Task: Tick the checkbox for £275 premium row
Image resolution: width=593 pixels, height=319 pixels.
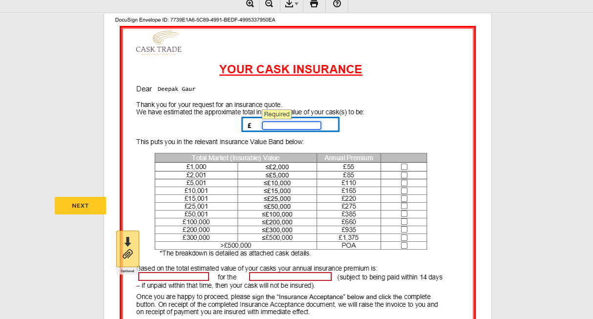Action: coord(404,206)
